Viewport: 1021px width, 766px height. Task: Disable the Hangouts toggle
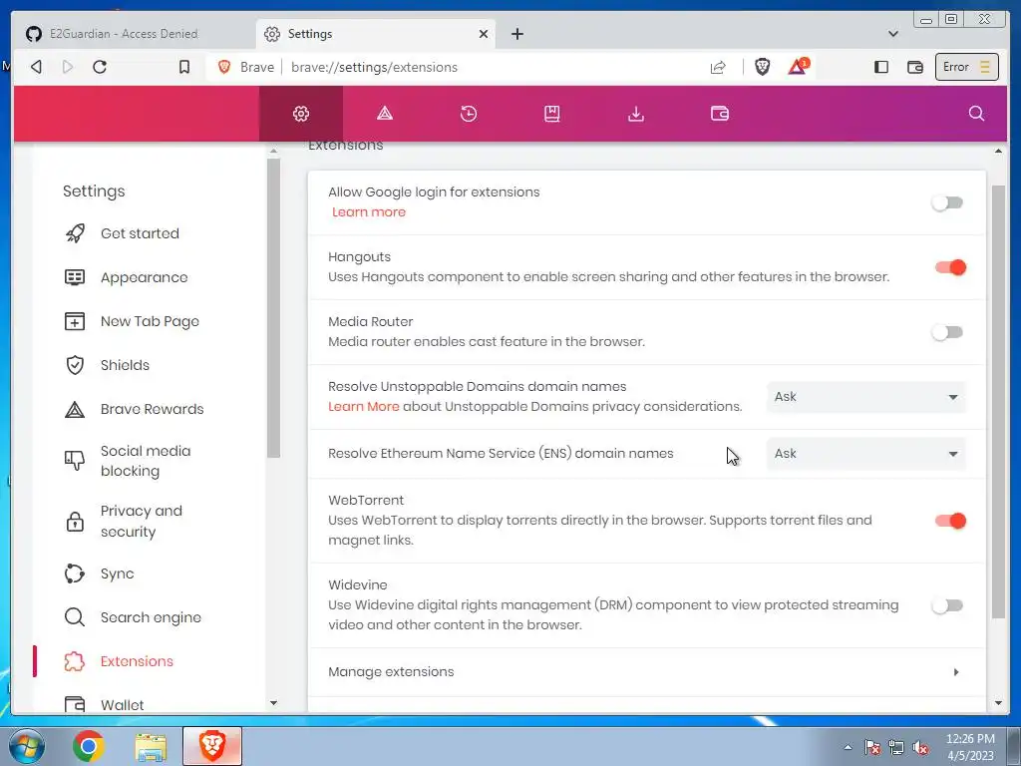(950, 267)
